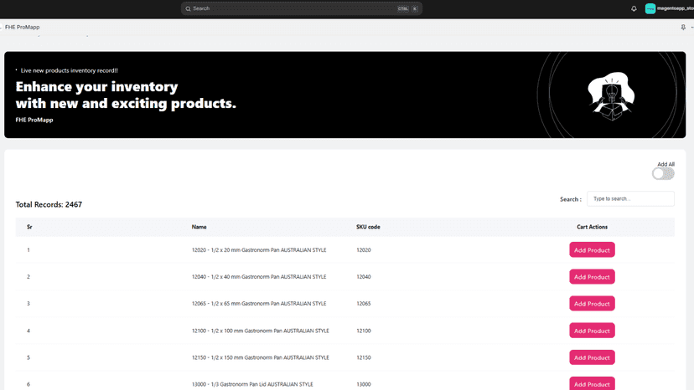Select '12065 - 1/2 x 65 mm Gastronorm Pan' name
694x390 pixels.
tap(259, 304)
